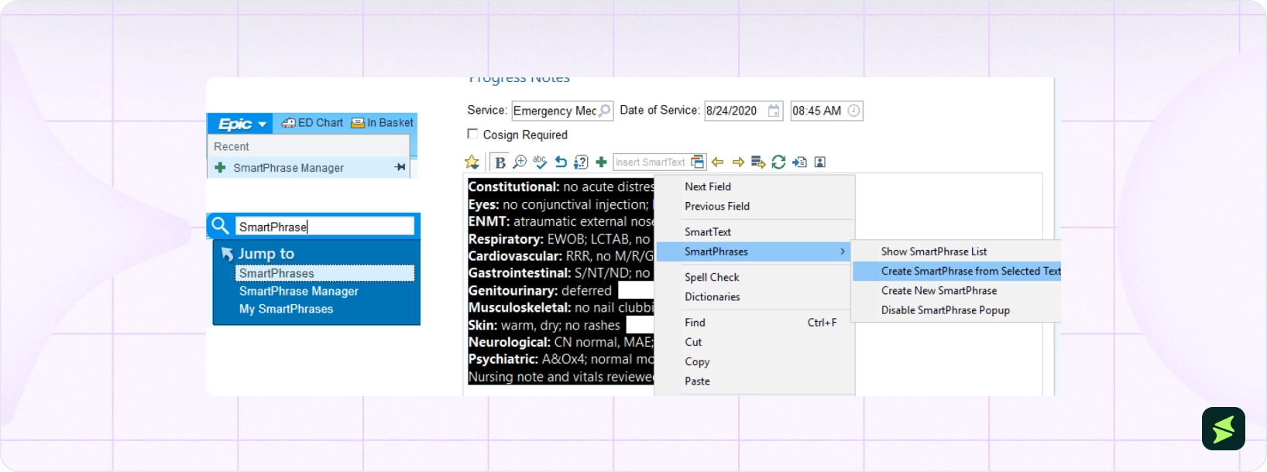
Task: Click the blue arrow into document icon
Action: tap(799, 162)
